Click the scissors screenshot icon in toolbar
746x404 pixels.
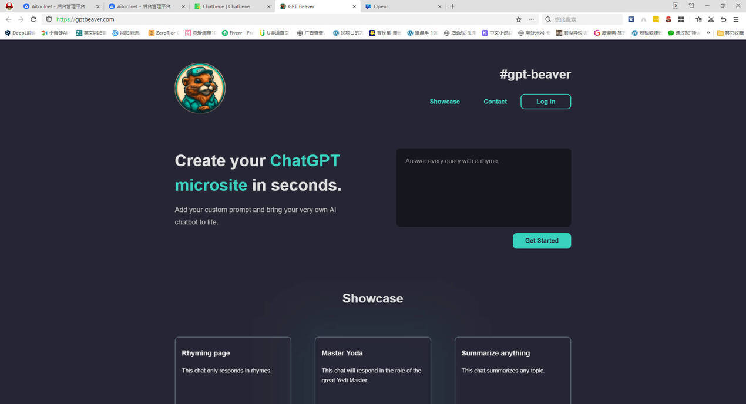(711, 19)
